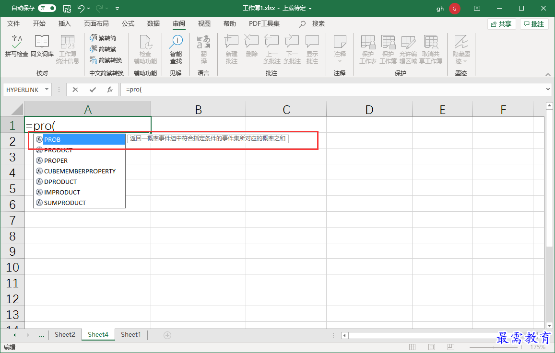The image size is (555, 353).
Task: Click the save icon in title bar
Action: click(67, 9)
